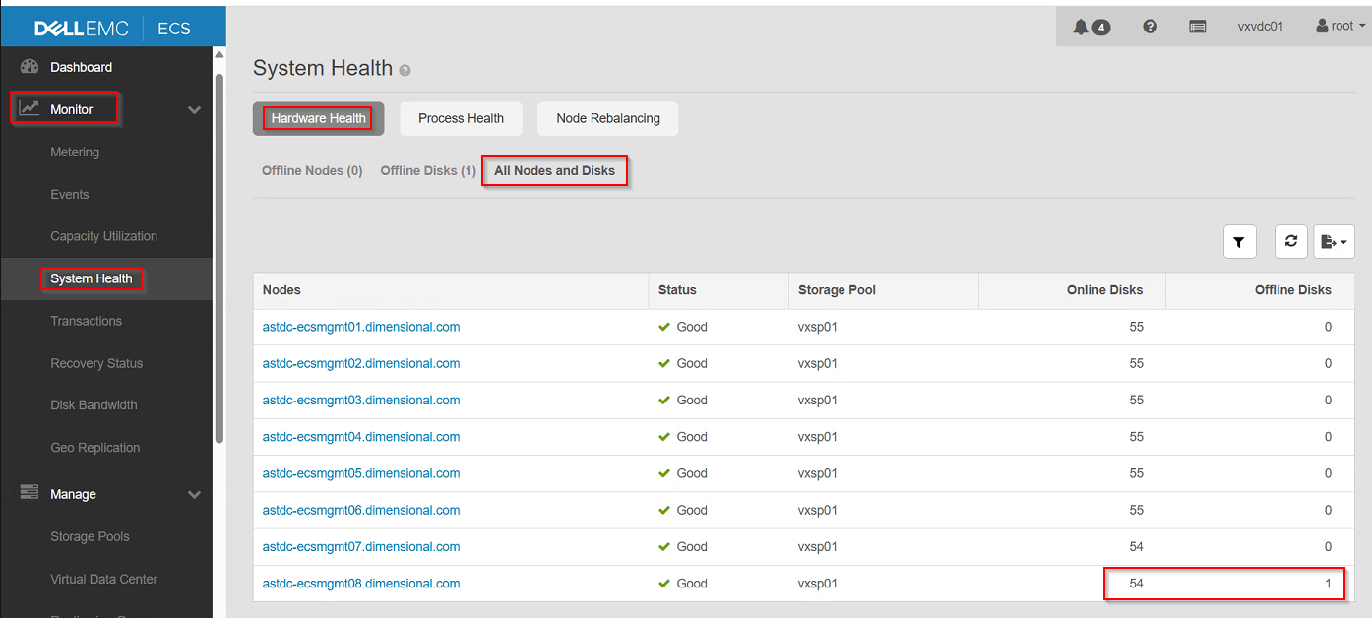Select the Offline Disks (1) tab
Viewport: 1372px width, 618px height.
[x=428, y=170]
